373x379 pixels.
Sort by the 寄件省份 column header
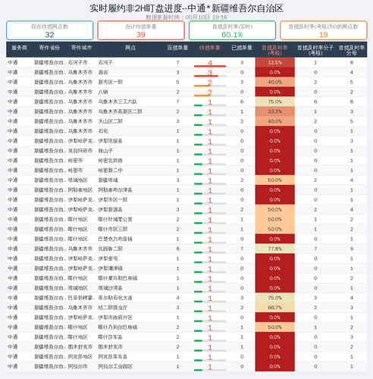click(x=49, y=48)
